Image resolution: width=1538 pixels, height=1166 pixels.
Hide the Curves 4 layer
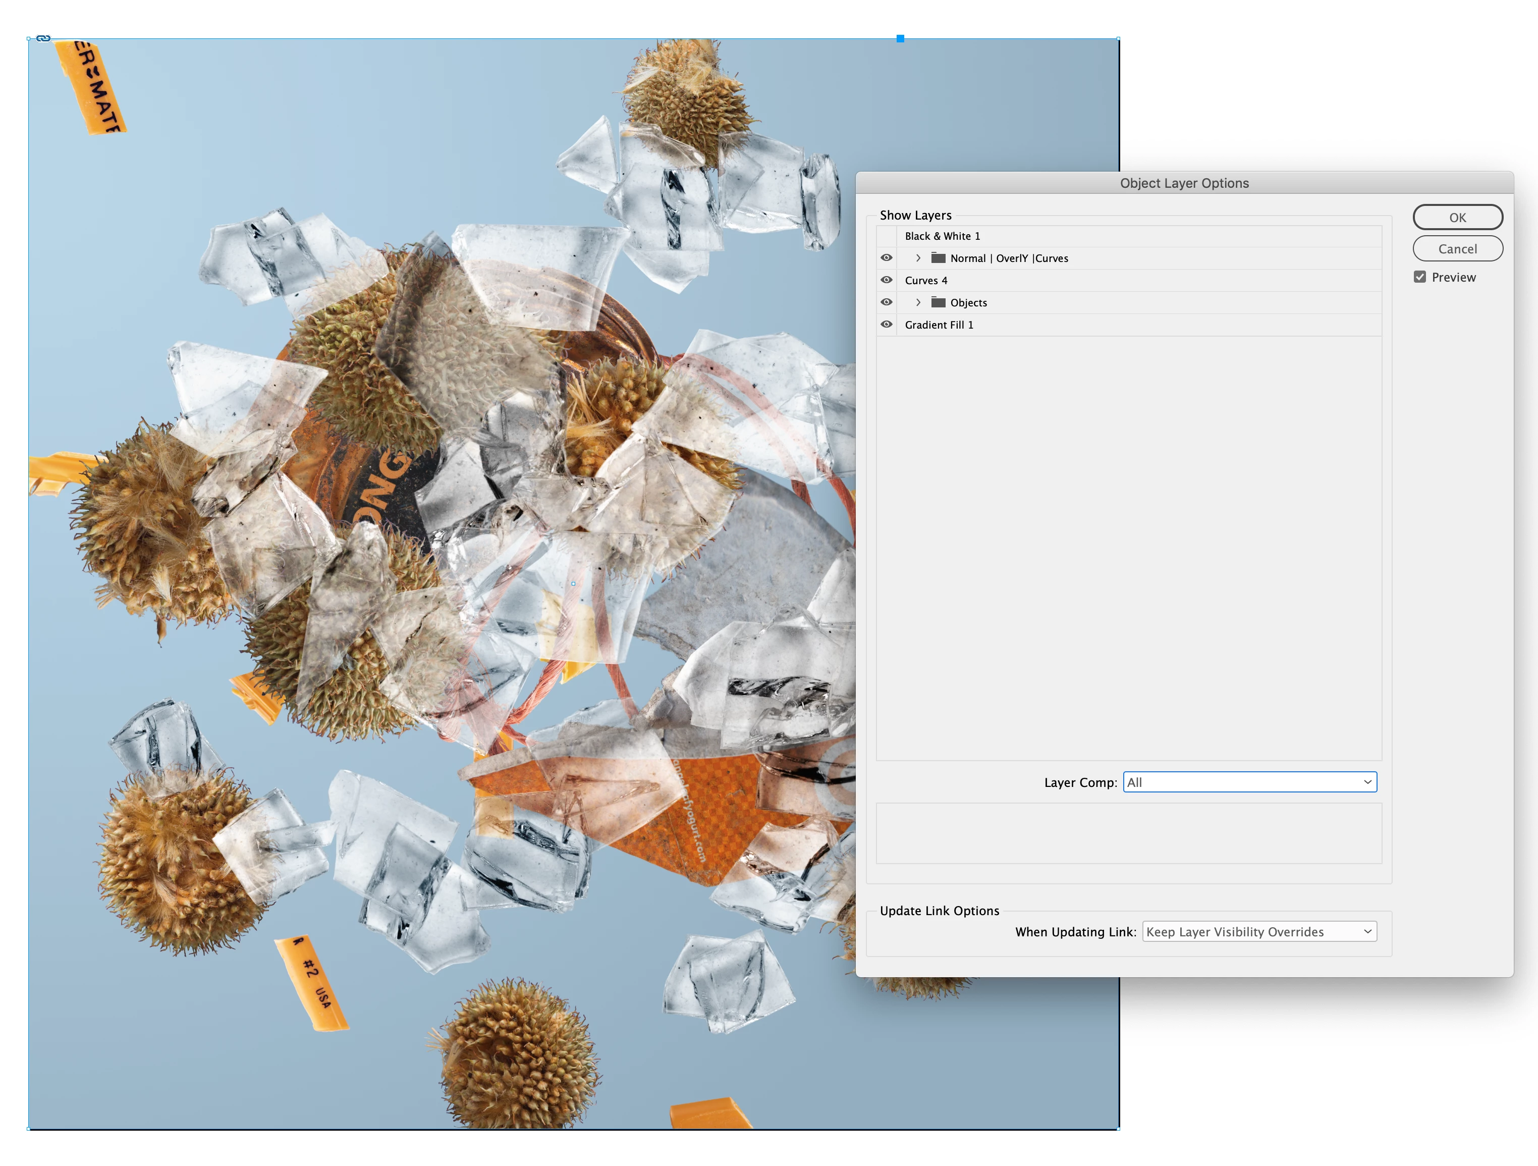[887, 280]
